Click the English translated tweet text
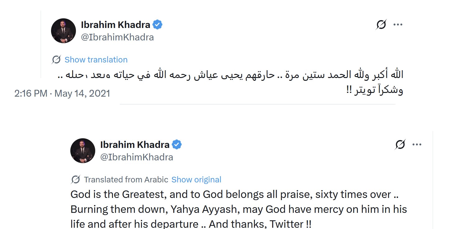Image resolution: width=473 pixels, height=229 pixels. (236, 209)
